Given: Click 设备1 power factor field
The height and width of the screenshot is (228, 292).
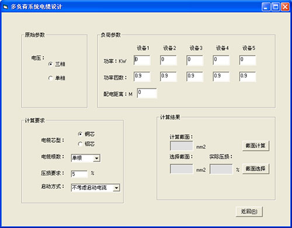Looking at the screenshot, I should tap(142, 76).
